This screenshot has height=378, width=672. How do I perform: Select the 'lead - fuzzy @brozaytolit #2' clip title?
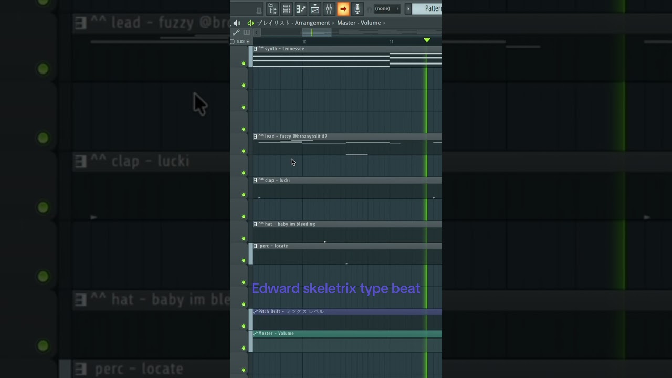click(x=296, y=136)
